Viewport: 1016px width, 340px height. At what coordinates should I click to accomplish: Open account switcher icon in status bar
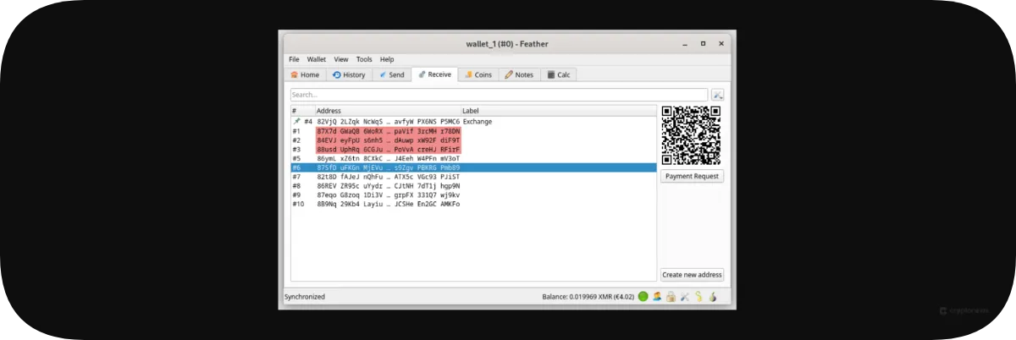tap(657, 297)
